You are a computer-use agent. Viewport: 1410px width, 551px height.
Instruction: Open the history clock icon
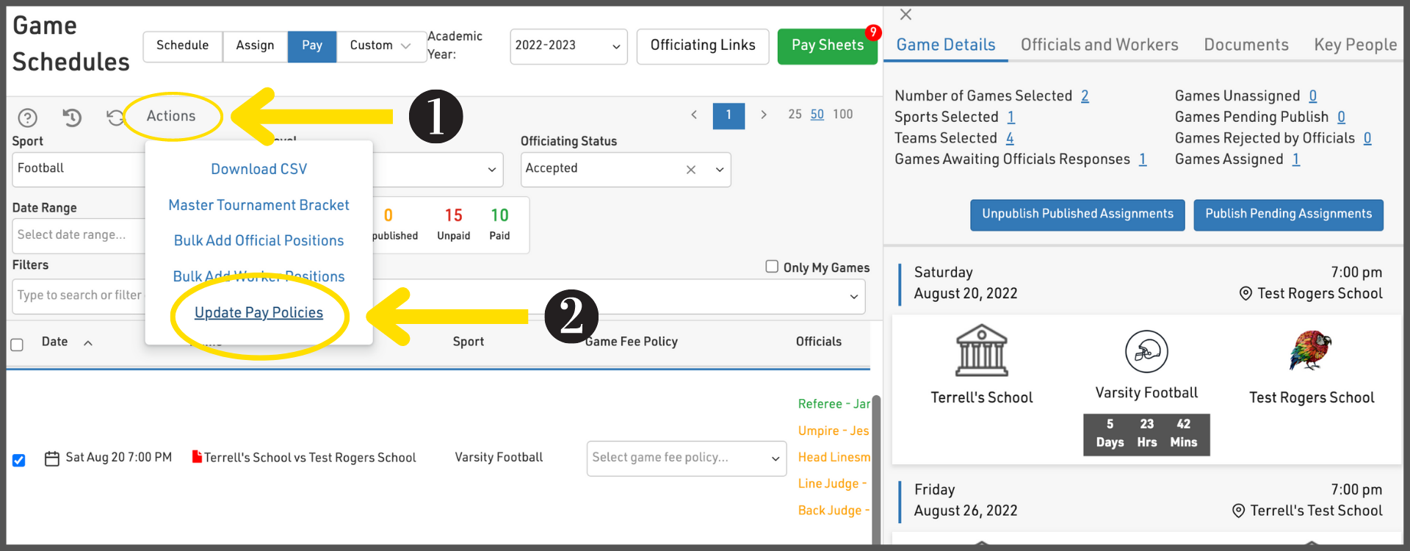(x=72, y=118)
